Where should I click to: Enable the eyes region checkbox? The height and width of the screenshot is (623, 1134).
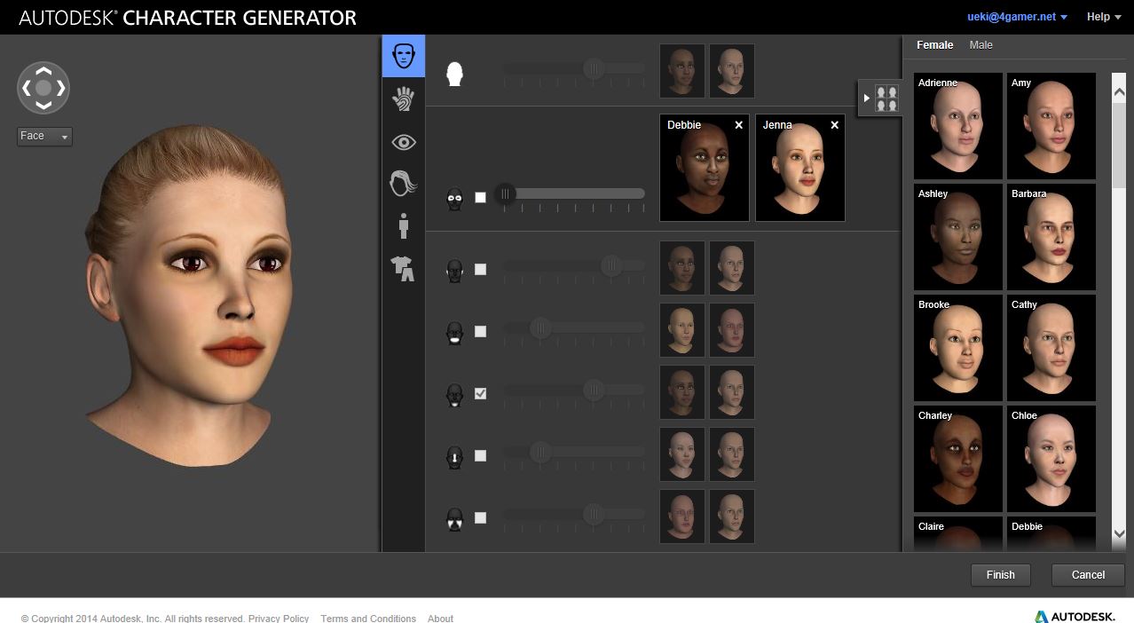(x=480, y=197)
